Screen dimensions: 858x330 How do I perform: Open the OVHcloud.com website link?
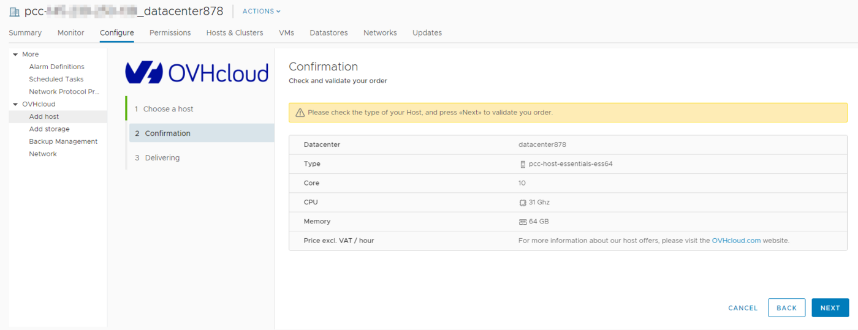coord(736,241)
